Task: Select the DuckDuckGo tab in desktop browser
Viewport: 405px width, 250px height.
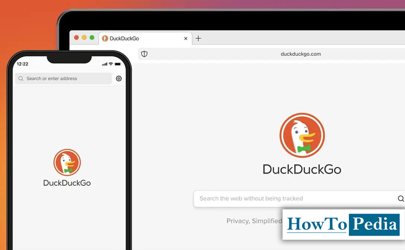Action: click(x=146, y=38)
